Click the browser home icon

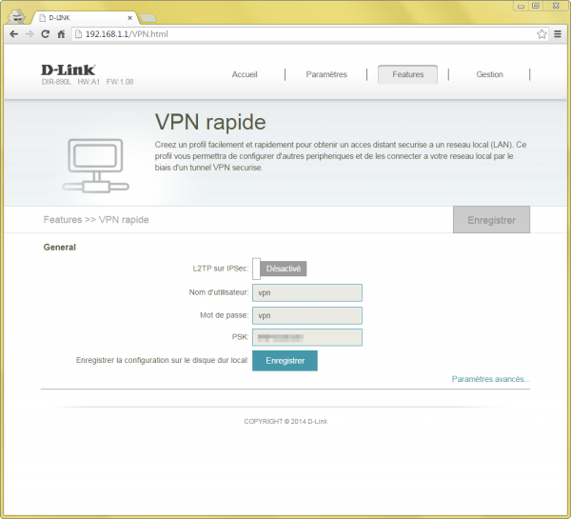tap(61, 33)
